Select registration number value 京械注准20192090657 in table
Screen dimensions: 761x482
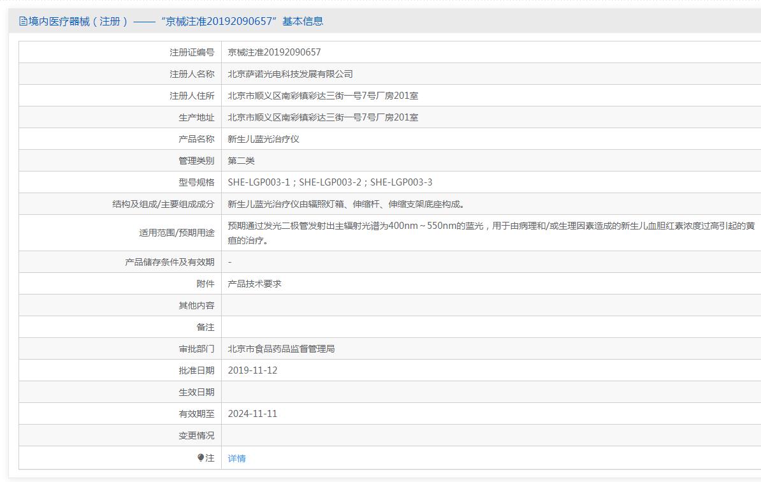[x=274, y=52]
